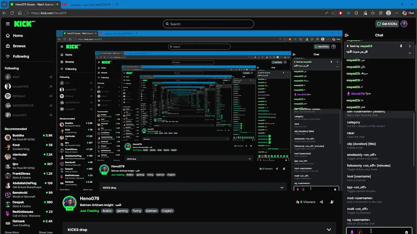The height and width of the screenshot is (234, 417).
Task: Open the AbdullahDaPlug Old School RuneScape channel
Action: tap(29, 185)
